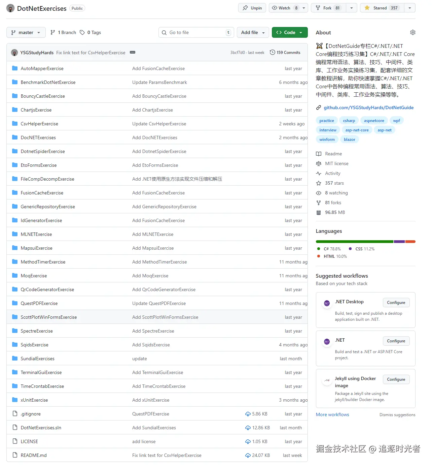This screenshot has width=432, height=465.
Task: Click the xUnitExercise folder icon
Action: [15, 400]
